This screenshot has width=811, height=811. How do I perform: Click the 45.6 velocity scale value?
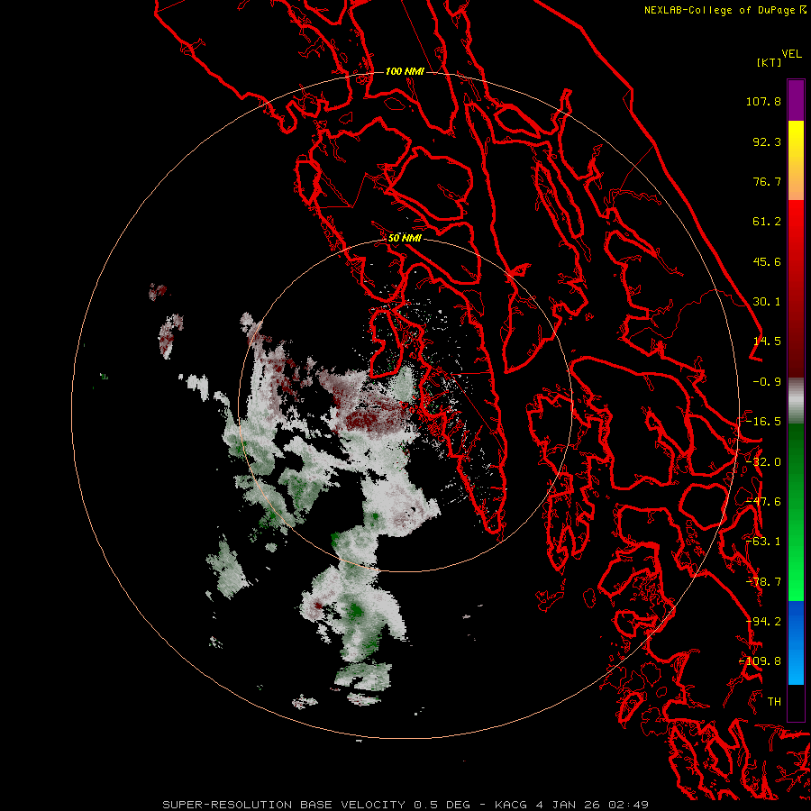coord(767,261)
